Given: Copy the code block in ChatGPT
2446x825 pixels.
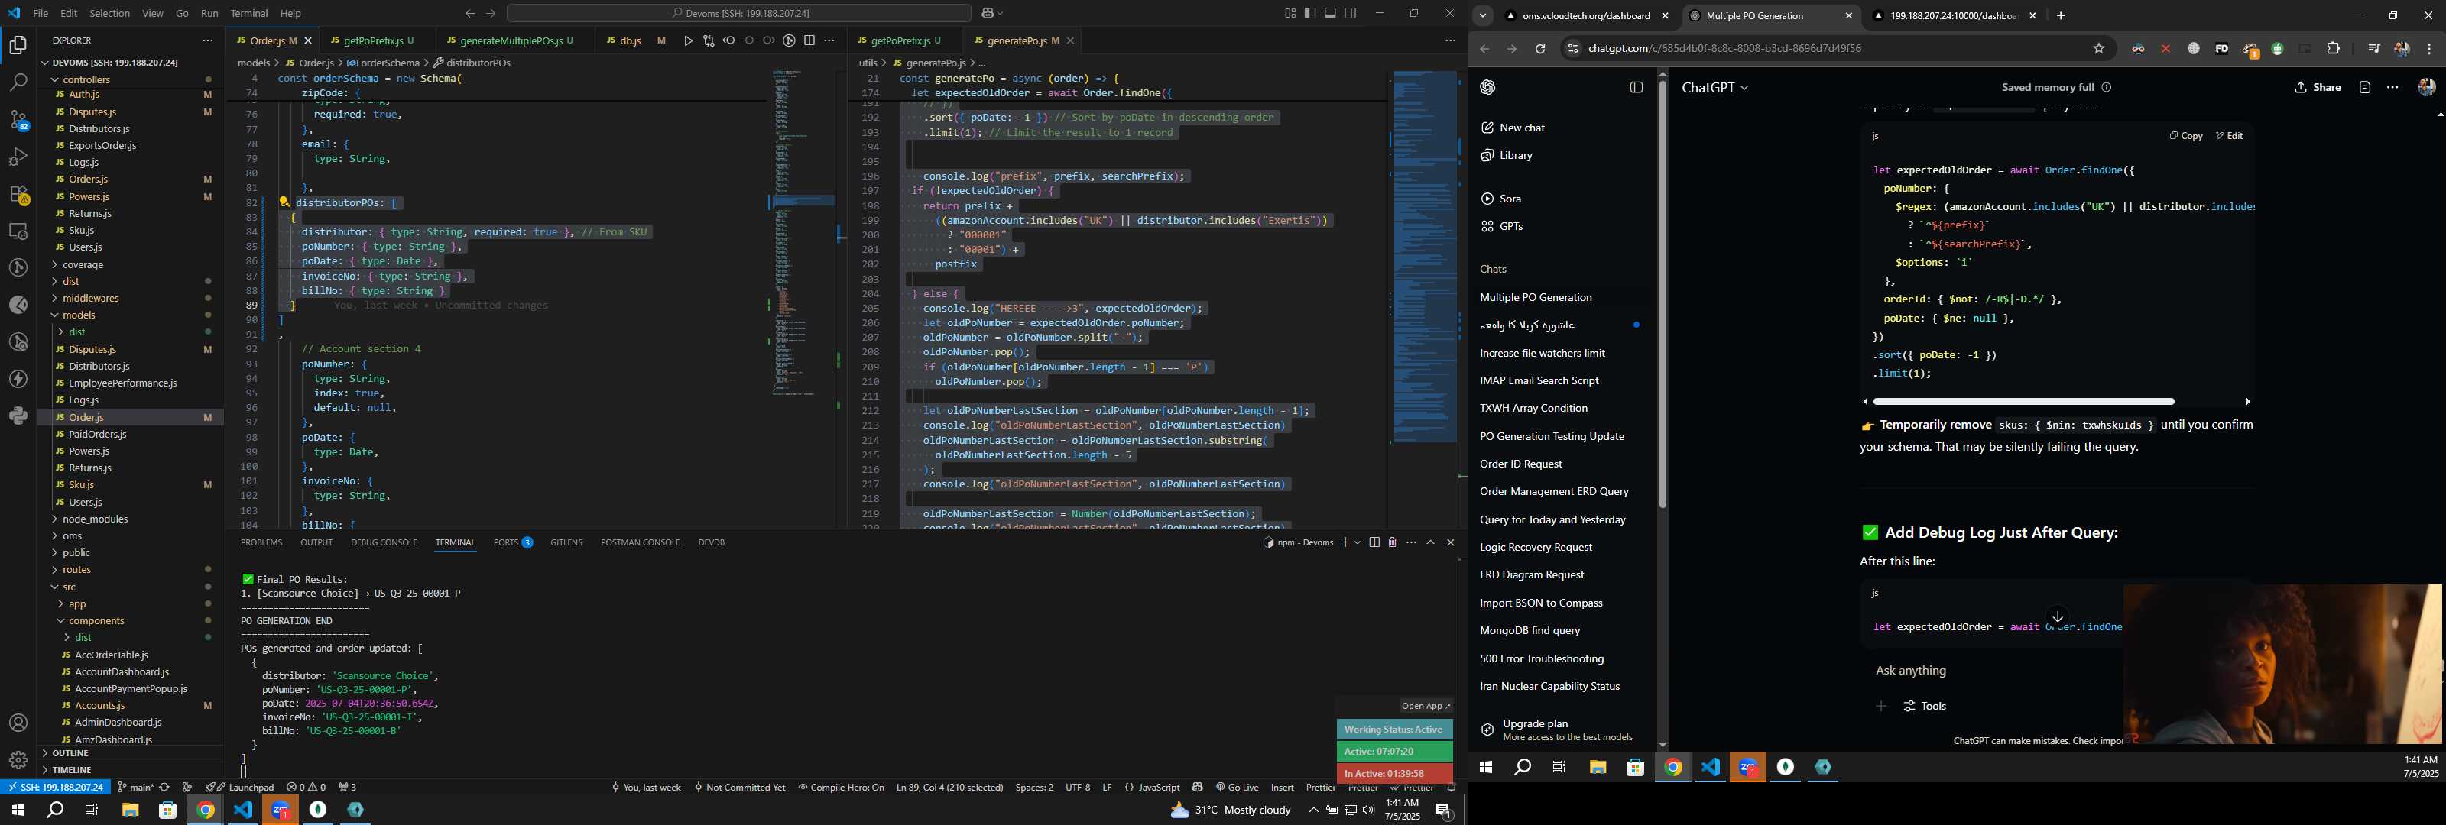Looking at the screenshot, I should coord(2186,136).
